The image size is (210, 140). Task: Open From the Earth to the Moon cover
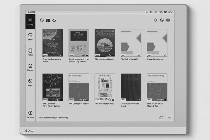(x=53, y=43)
